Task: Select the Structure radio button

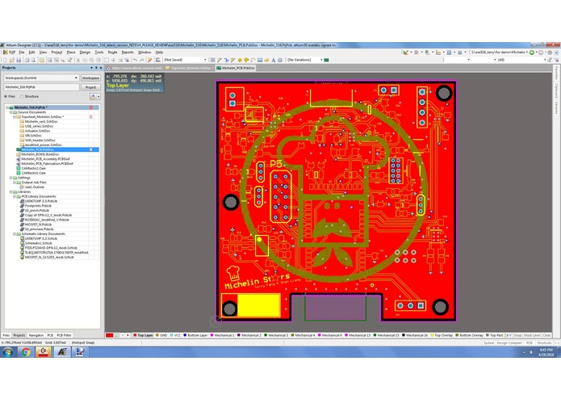Action: (22, 96)
